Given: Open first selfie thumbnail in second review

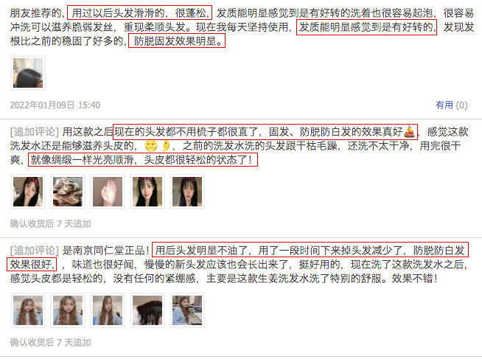Looking at the screenshot, I should (x=28, y=192).
